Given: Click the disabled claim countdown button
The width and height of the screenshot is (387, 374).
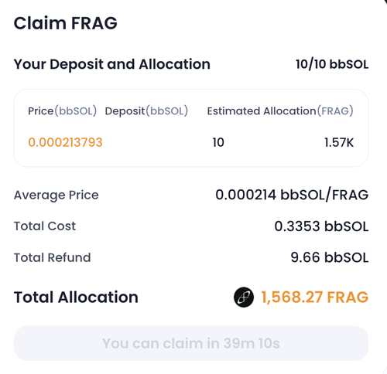Looking at the screenshot, I should 191,343.
